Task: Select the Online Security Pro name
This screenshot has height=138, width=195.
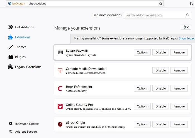Action: tap(79, 105)
